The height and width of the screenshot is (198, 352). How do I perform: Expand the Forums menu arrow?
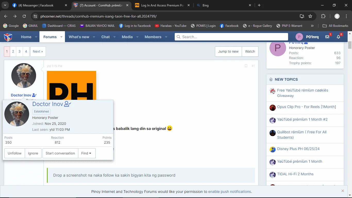61,37
